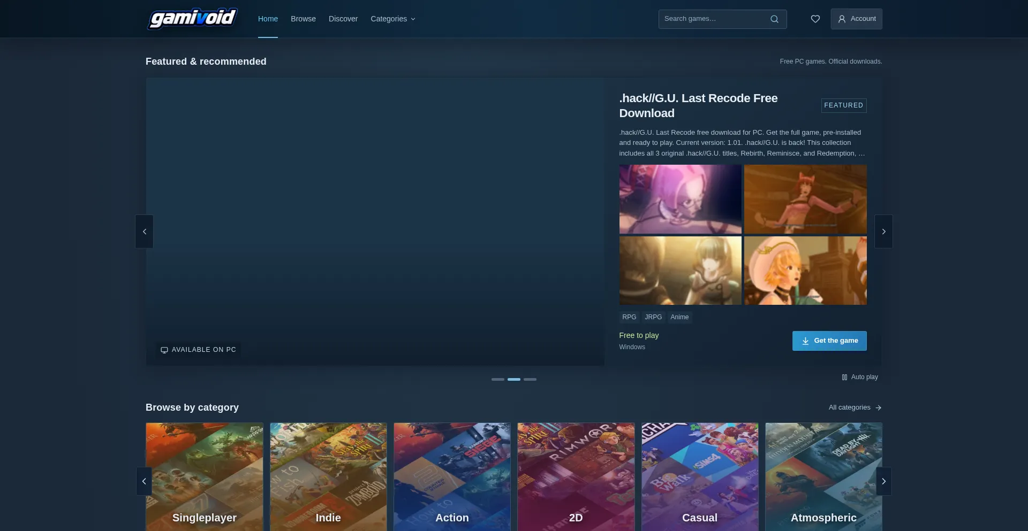This screenshot has height=531, width=1028.
Task: Go to the Browse page
Action: [303, 19]
